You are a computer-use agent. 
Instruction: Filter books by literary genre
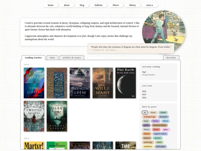[147, 134]
